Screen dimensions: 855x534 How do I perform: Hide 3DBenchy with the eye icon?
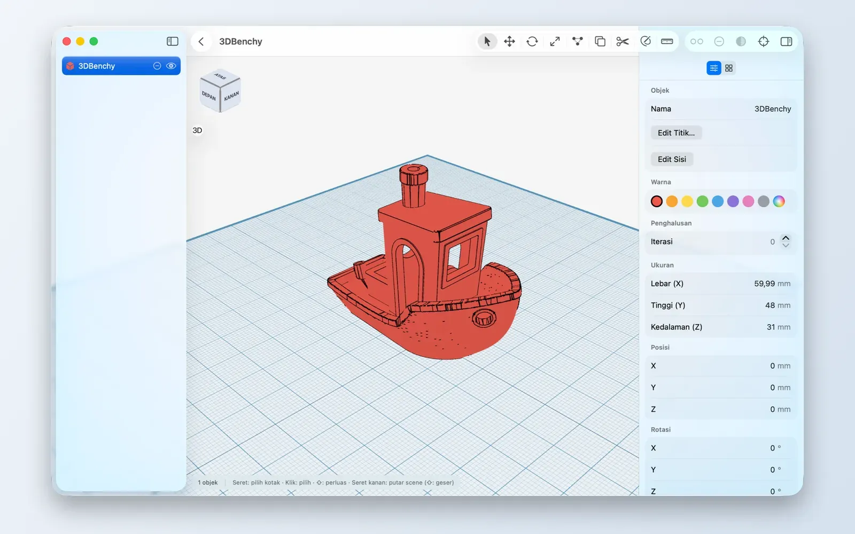(171, 66)
